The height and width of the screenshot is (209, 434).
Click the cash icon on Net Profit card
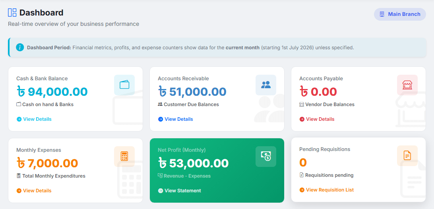(x=266, y=156)
